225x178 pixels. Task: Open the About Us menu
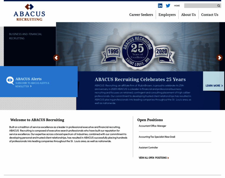(x=188, y=15)
